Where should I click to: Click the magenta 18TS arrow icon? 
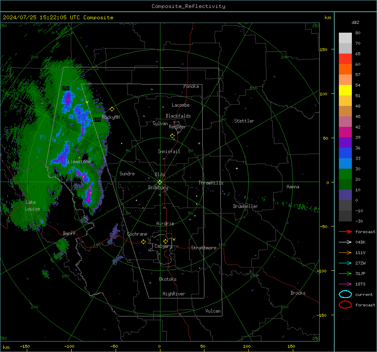(345, 284)
